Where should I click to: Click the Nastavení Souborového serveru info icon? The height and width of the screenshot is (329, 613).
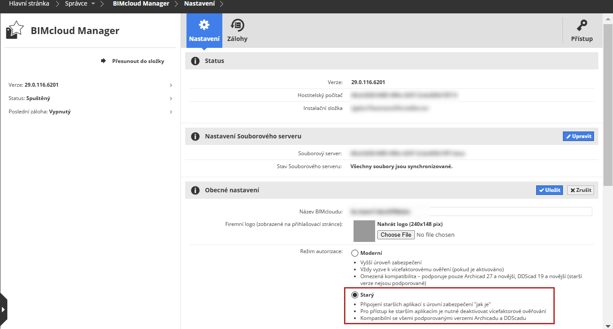coord(195,136)
